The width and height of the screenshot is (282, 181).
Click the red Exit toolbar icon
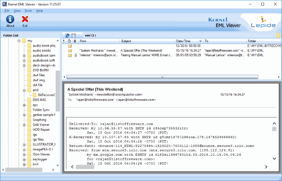(x=25, y=19)
